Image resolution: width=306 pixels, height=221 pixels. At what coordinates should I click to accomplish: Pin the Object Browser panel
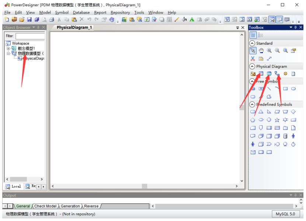(38, 27)
